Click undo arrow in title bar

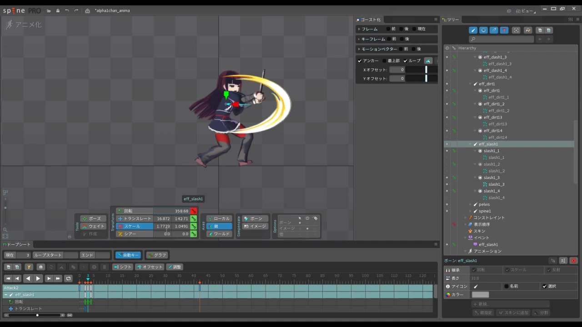[67, 10]
